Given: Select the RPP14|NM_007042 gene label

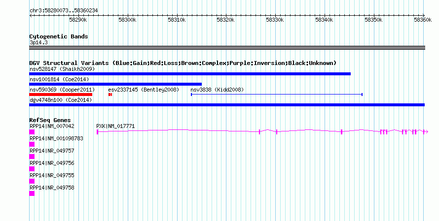Looking at the screenshot, I should click(x=52, y=126).
